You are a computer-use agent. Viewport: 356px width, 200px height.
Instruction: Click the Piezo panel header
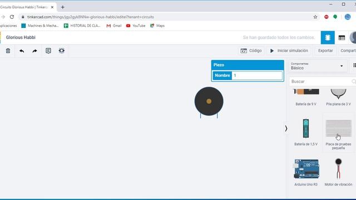tap(248, 65)
